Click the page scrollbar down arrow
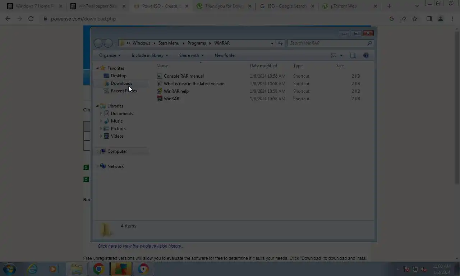 (x=457, y=258)
